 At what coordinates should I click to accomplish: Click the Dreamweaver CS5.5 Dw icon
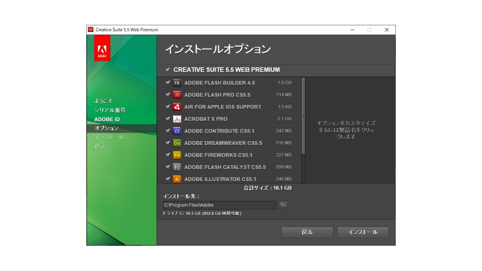coord(177,143)
